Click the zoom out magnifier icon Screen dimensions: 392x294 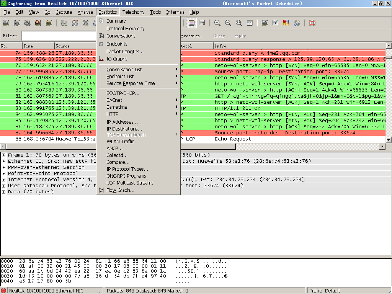tap(228, 23)
